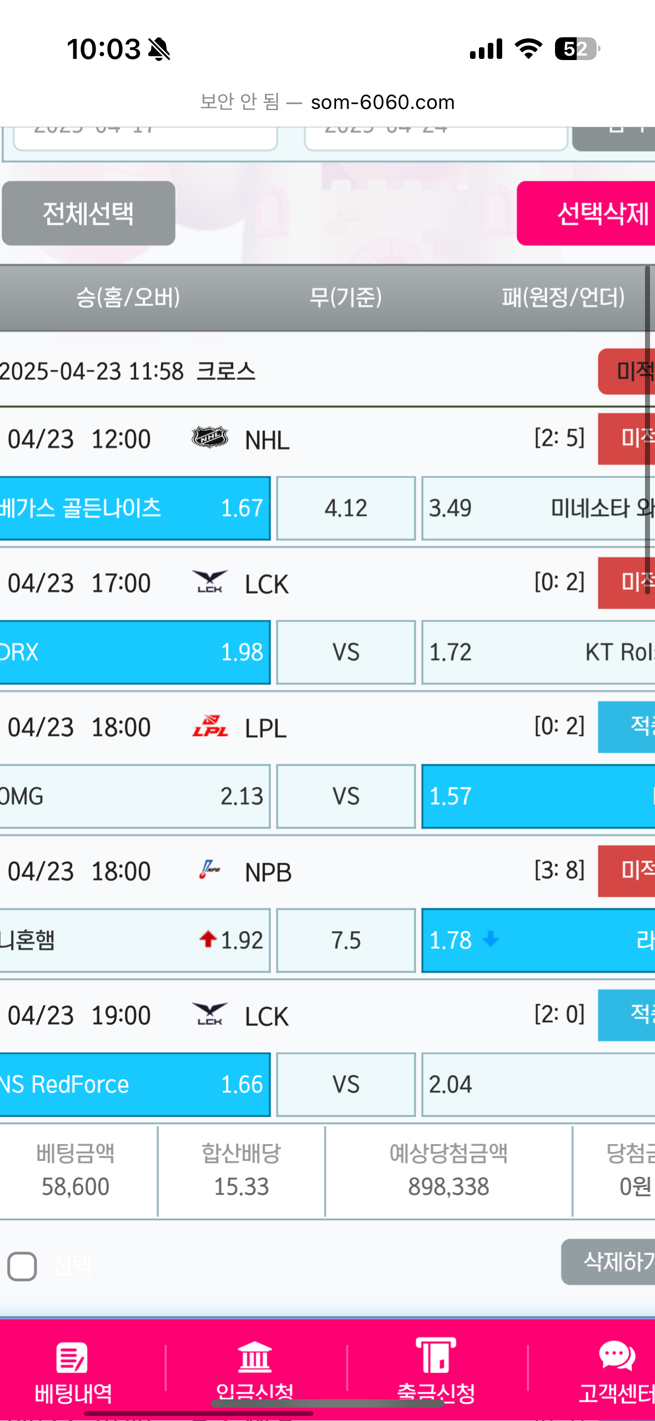
Task: Tap the 출금신청 withdrawal icon
Action: pos(436,1357)
